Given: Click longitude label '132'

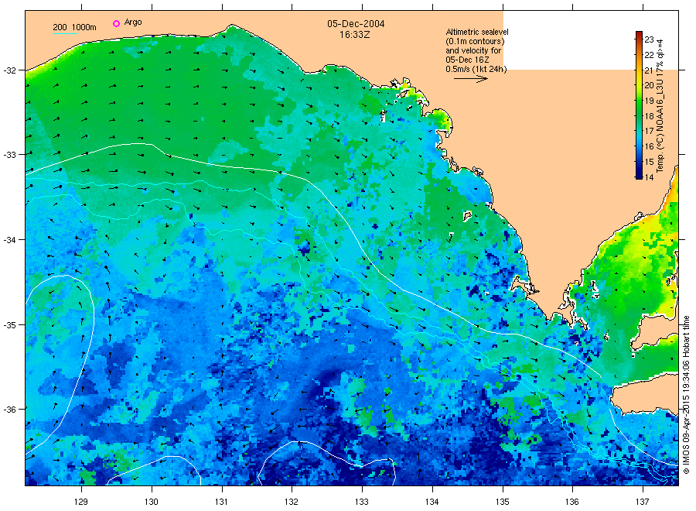Looking at the screenshot, I should (292, 502).
